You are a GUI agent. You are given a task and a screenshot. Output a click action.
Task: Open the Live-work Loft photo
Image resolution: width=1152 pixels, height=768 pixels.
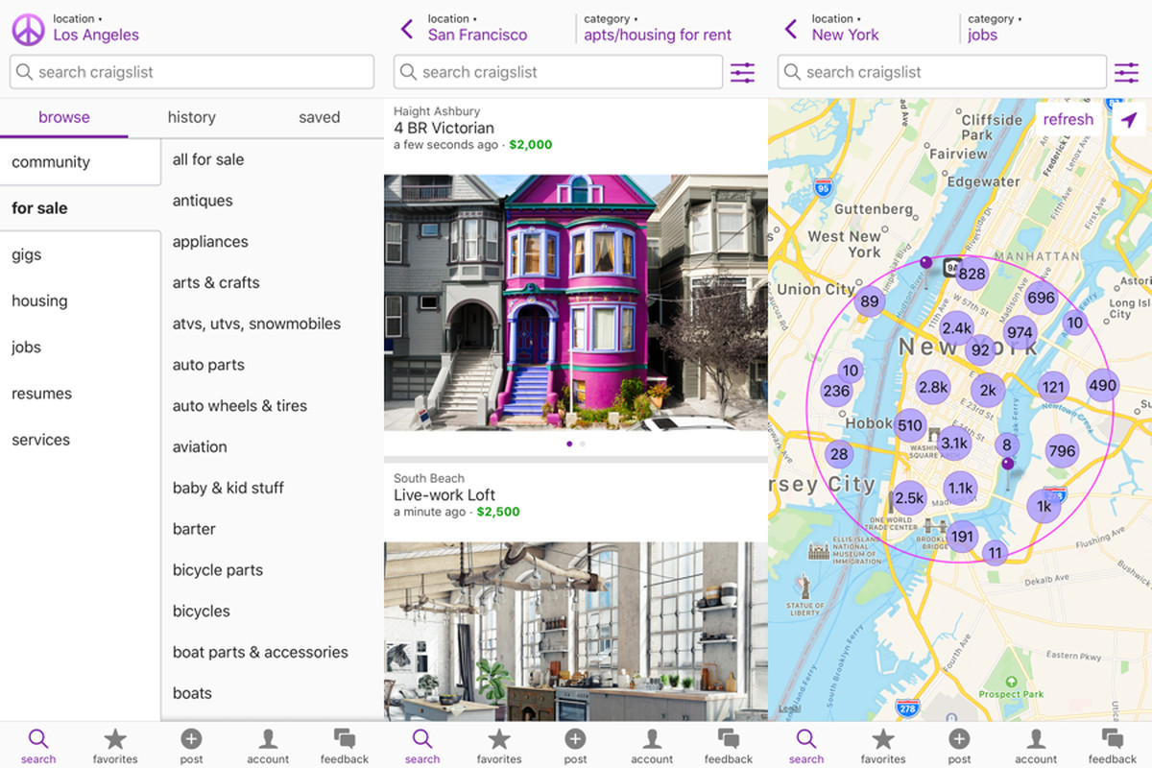pyautogui.click(x=576, y=632)
